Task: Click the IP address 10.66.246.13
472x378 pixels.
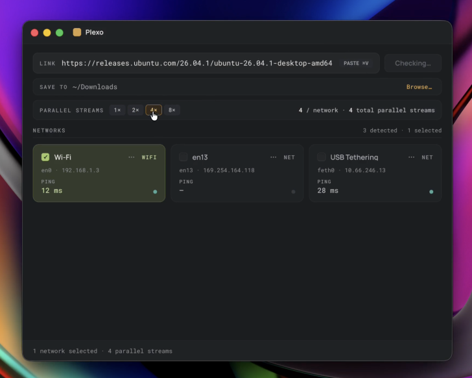Action: pyautogui.click(x=365, y=170)
